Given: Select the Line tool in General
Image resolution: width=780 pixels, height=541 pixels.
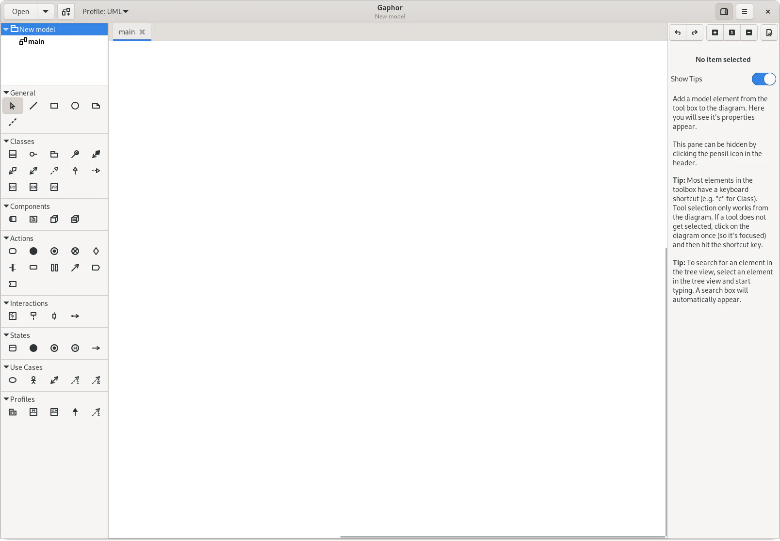Looking at the screenshot, I should pos(33,106).
